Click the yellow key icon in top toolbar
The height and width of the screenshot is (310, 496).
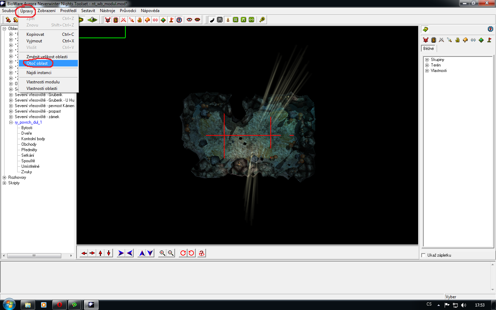pyautogui.click(x=262, y=20)
